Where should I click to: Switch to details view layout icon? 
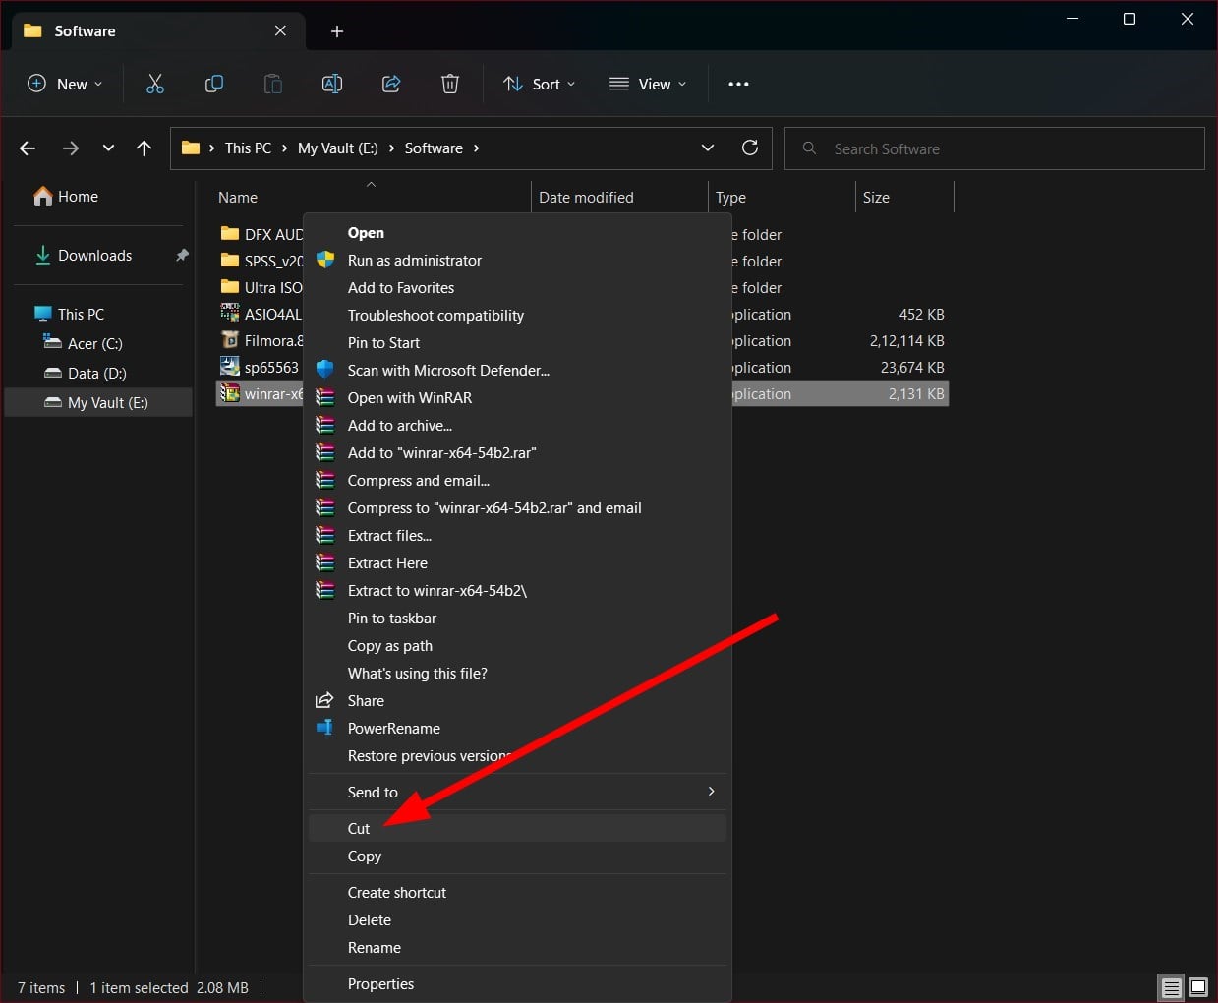pos(1171,987)
